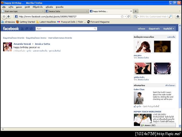
Task: Open Forward Magazine bookmark
Action: click(98, 22)
